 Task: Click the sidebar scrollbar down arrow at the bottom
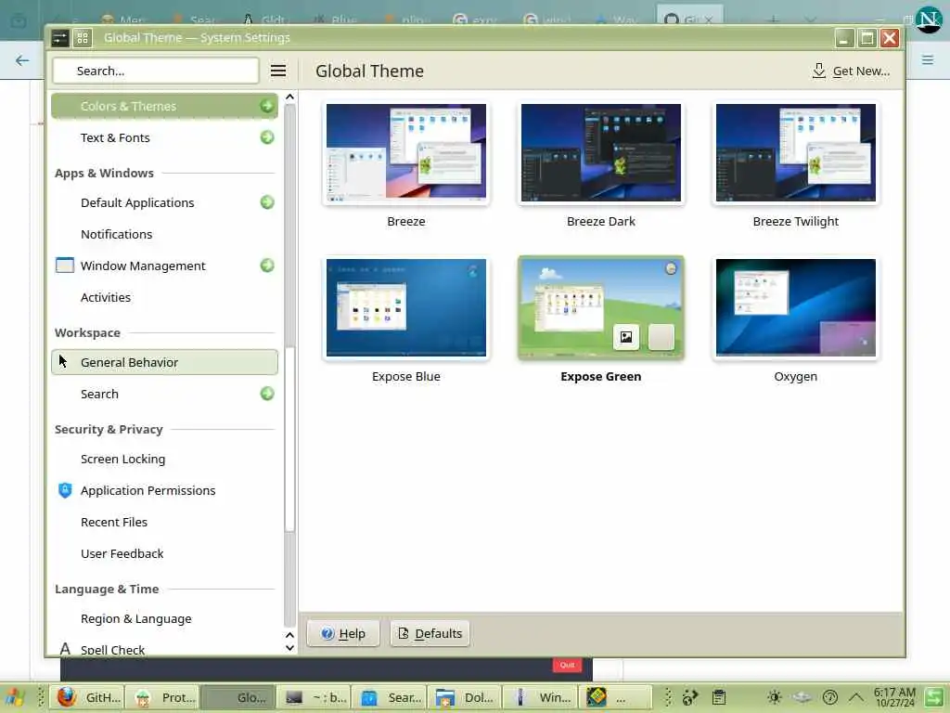(289, 647)
